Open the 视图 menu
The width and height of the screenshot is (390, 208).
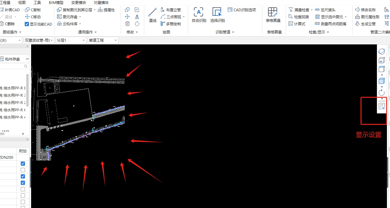[22, 3]
